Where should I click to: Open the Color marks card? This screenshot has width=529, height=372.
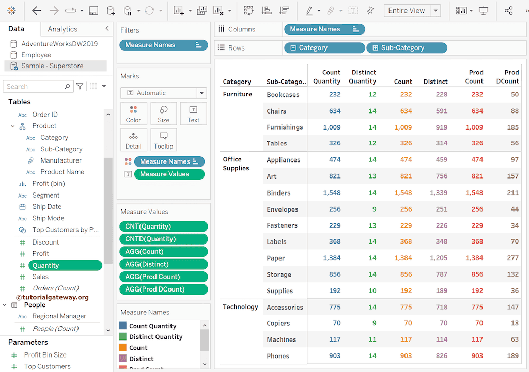tap(133, 114)
